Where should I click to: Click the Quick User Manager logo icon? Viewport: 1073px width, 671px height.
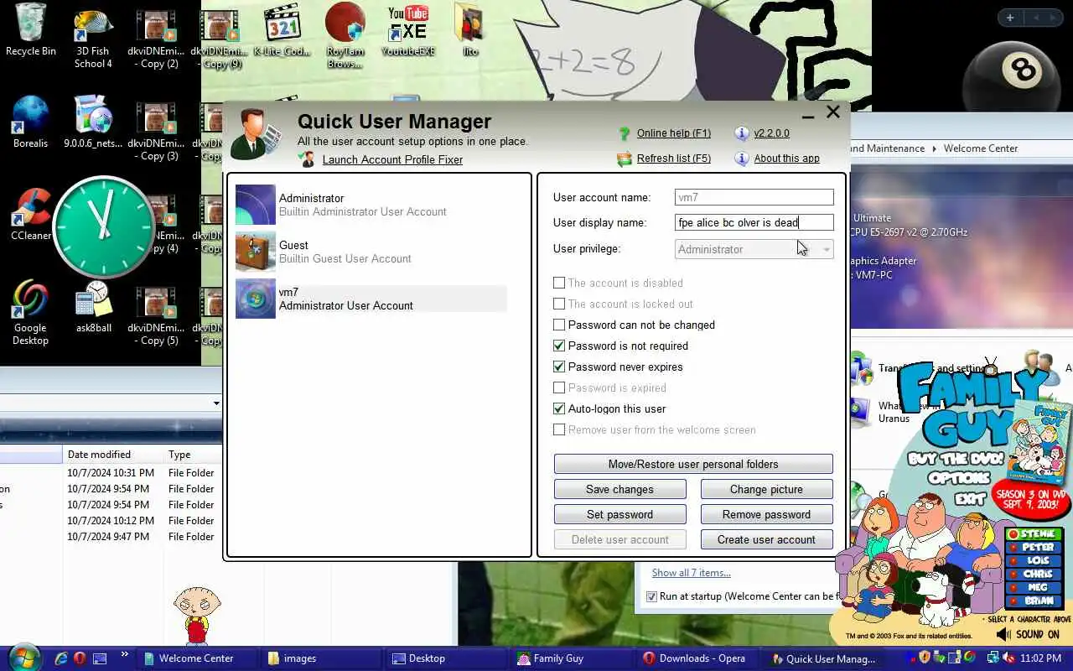click(x=257, y=134)
